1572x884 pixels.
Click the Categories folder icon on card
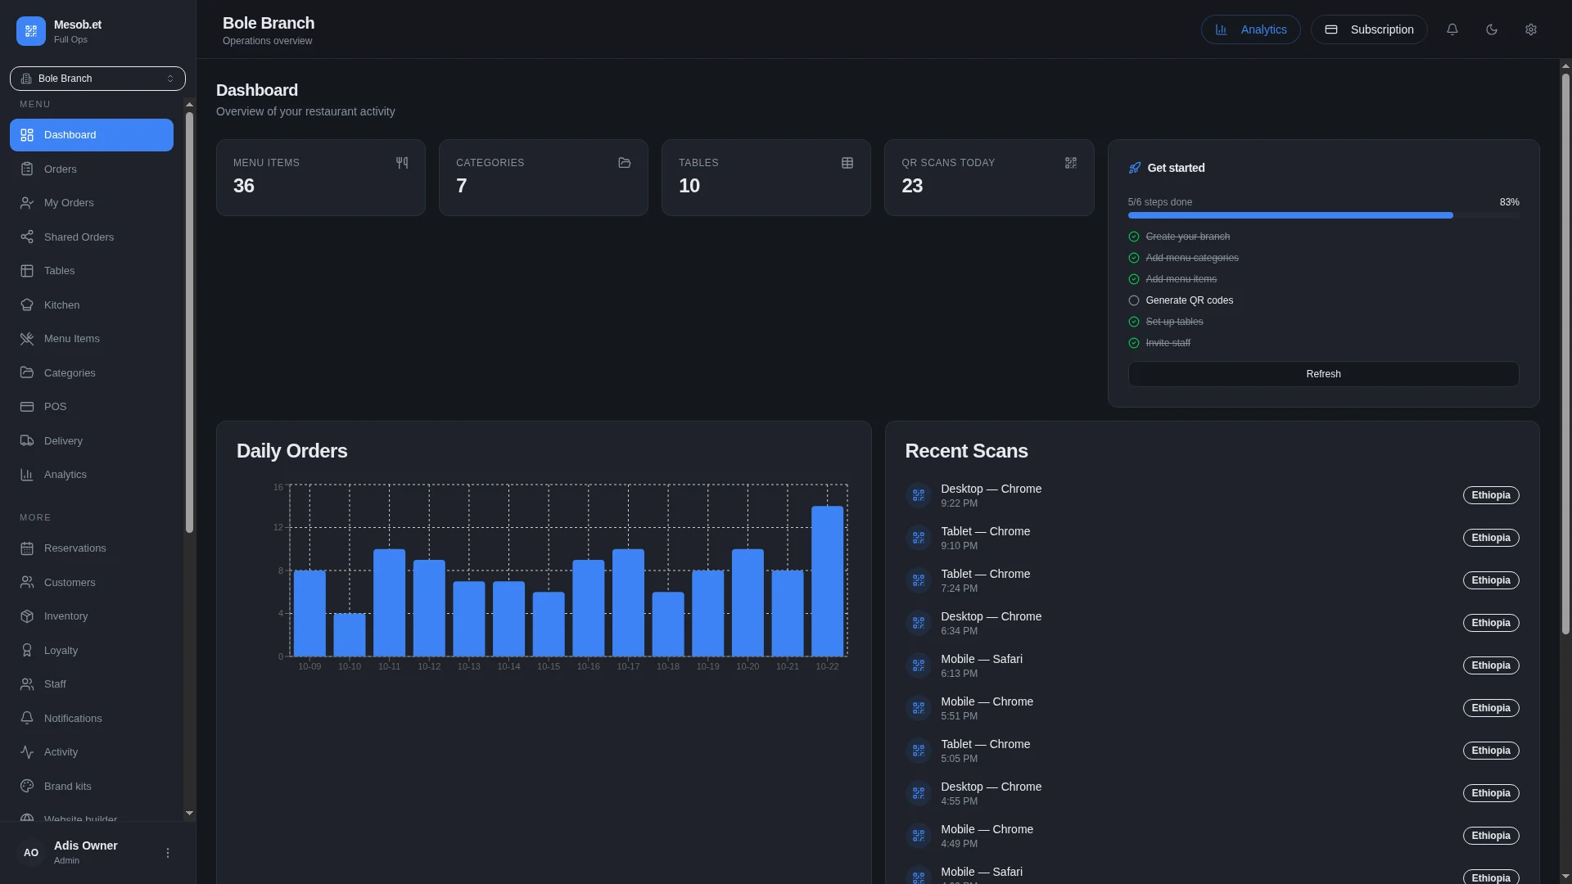tap(625, 163)
